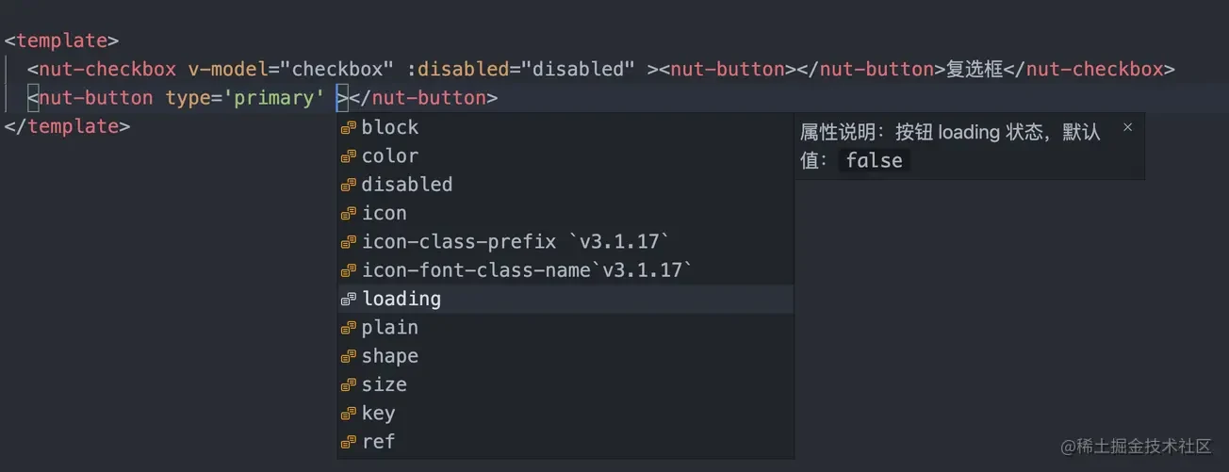Pick icon-font-class-name v3.1.17 suggestion
This screenshot has height=472, width=1229.
point(565,270)
